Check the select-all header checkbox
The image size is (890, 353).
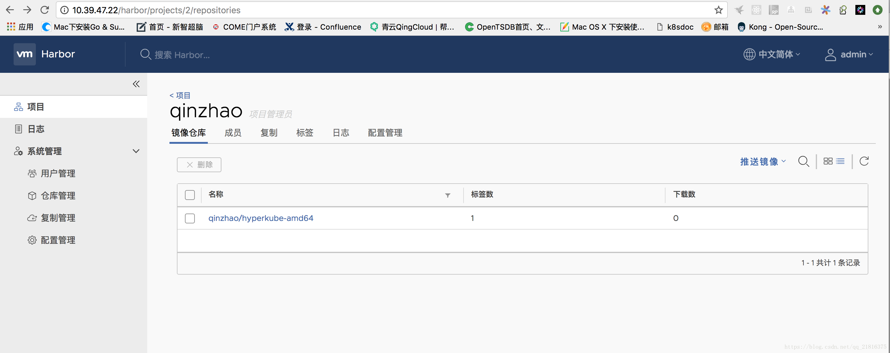(190, 195)
